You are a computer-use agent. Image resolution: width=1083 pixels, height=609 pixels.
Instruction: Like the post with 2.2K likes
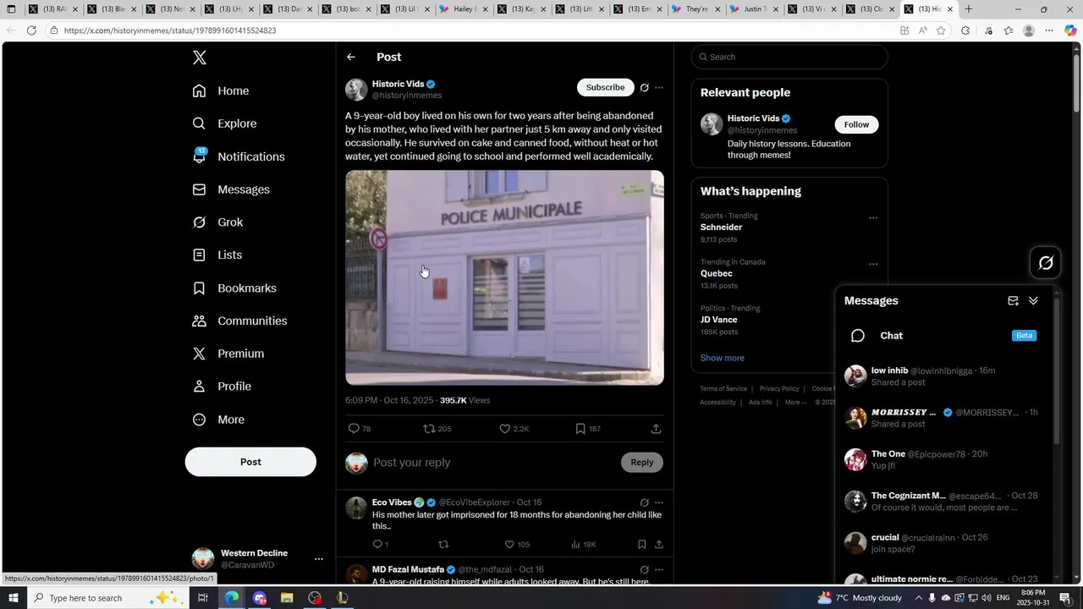coord(505,429)
